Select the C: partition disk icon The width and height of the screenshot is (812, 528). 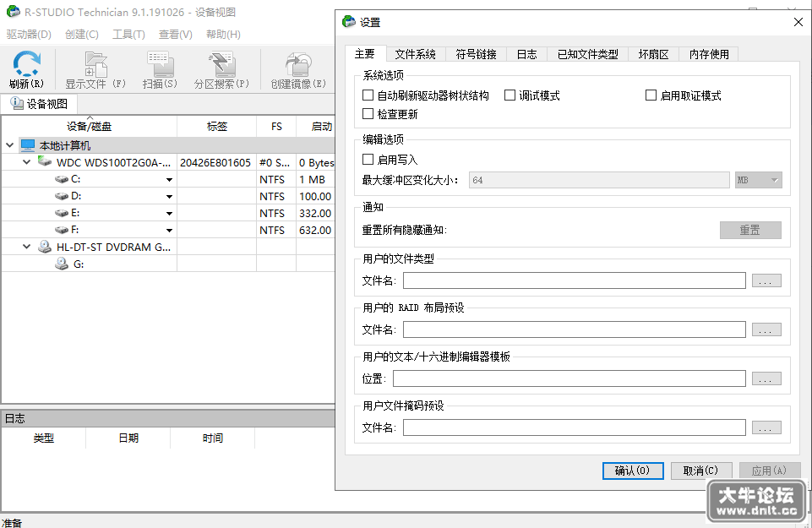62,179
